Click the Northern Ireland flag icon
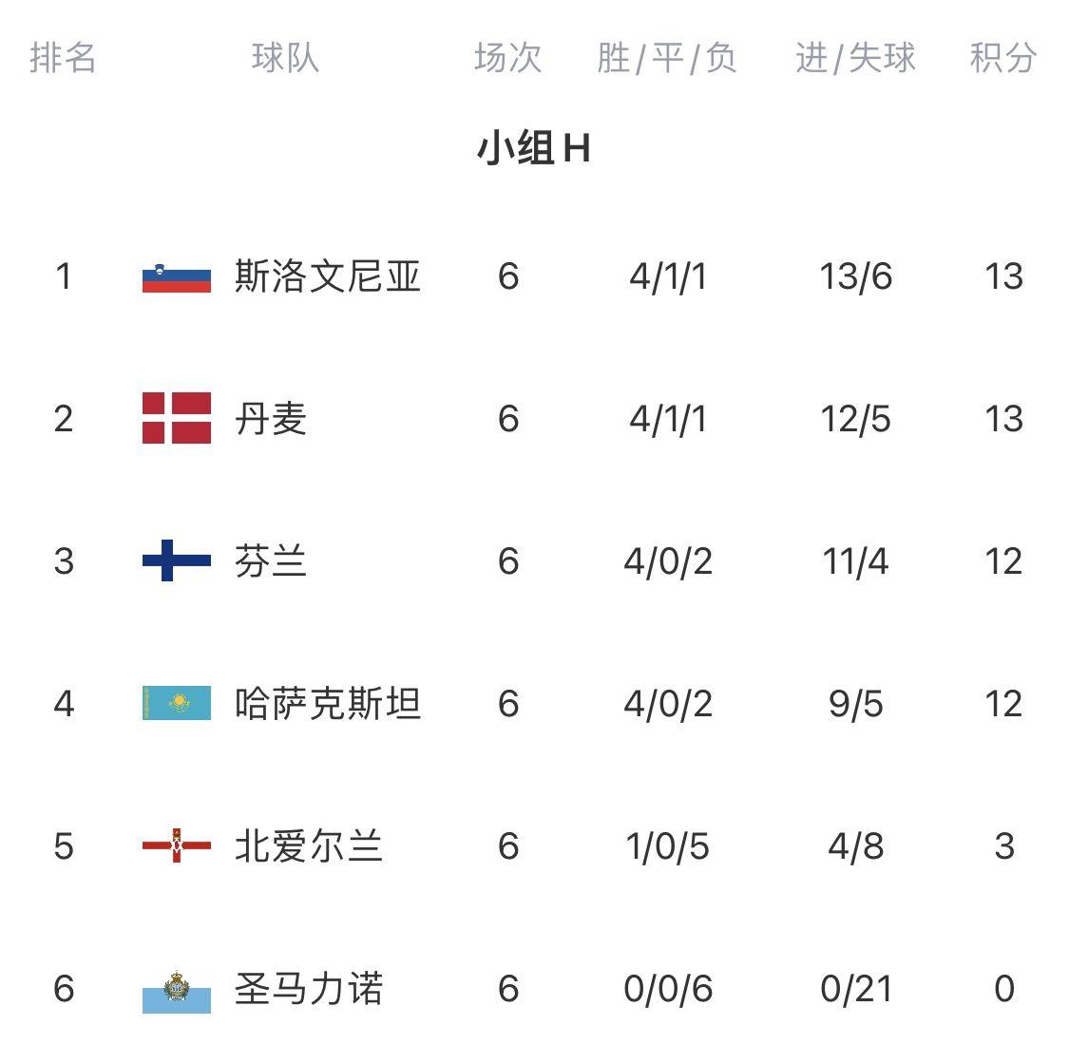 click(x=177, y=845)
